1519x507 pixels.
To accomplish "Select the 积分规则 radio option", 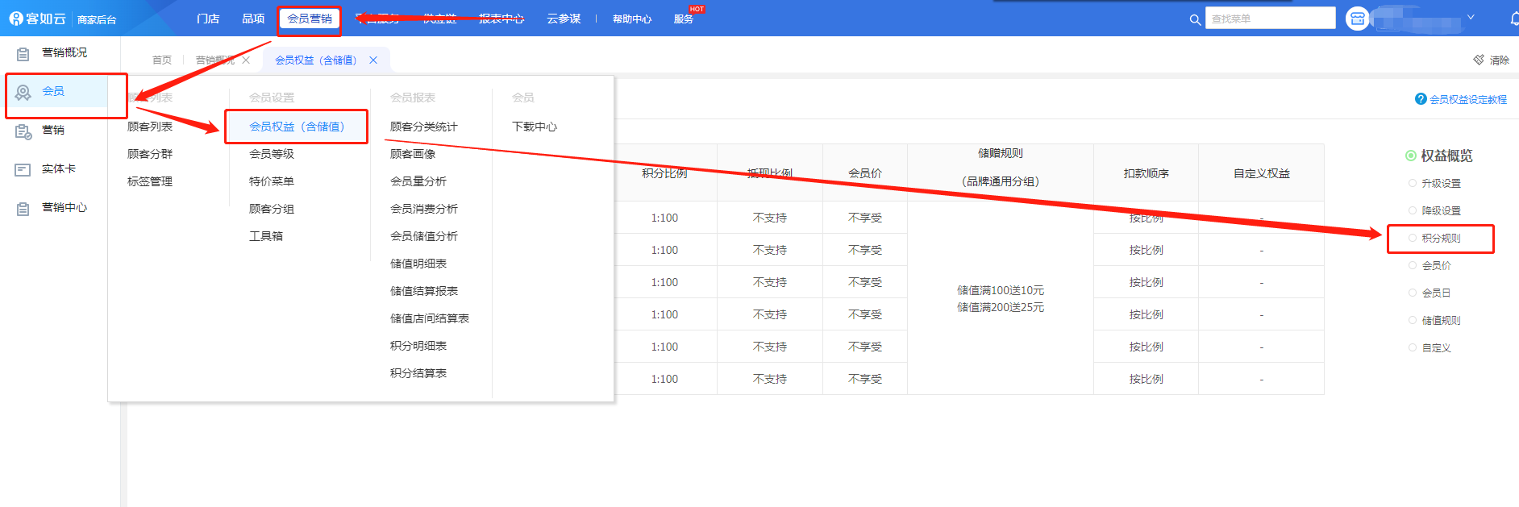I will click(x=1413, y=238).
